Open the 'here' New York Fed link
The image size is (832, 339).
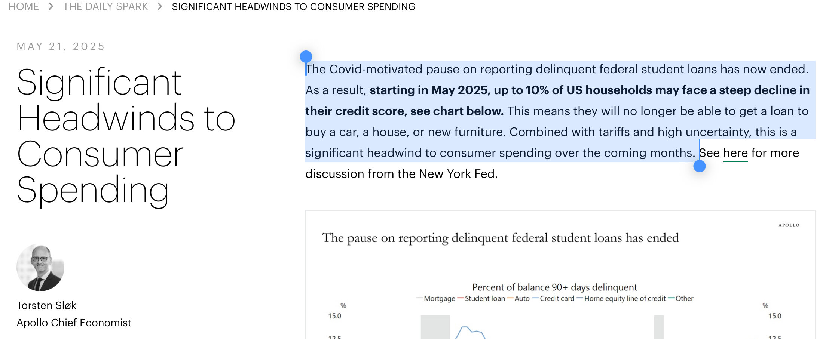(x=735, y=153)
